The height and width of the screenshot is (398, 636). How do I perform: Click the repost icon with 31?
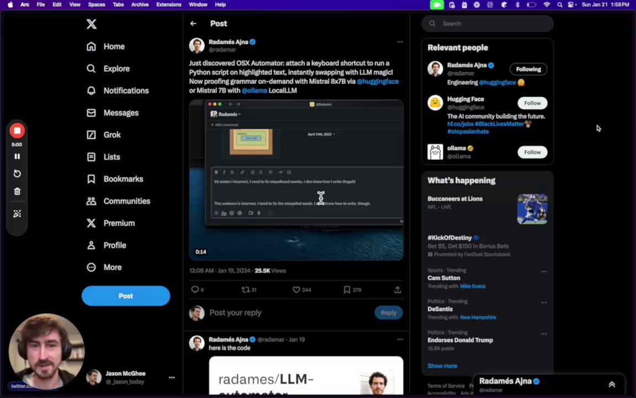click(248, 290)
